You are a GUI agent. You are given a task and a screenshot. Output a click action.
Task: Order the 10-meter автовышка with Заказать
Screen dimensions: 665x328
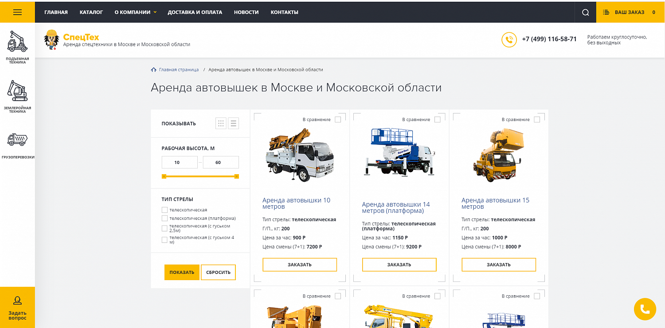pos(300,265)
